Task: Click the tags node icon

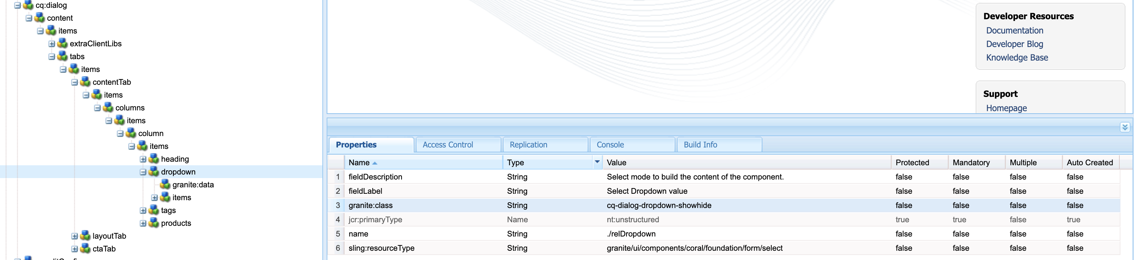Action: 154,210
